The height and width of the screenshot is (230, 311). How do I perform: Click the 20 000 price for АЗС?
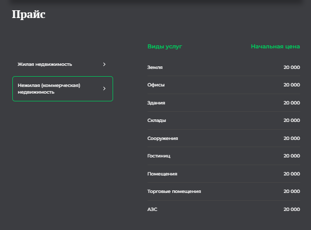click(x=291, y=209)
